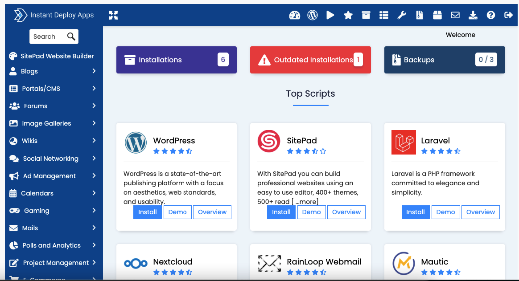This screenshot has width=519, height=281.
Task: Click the star ratings icon in top bar
Action: 348,15
